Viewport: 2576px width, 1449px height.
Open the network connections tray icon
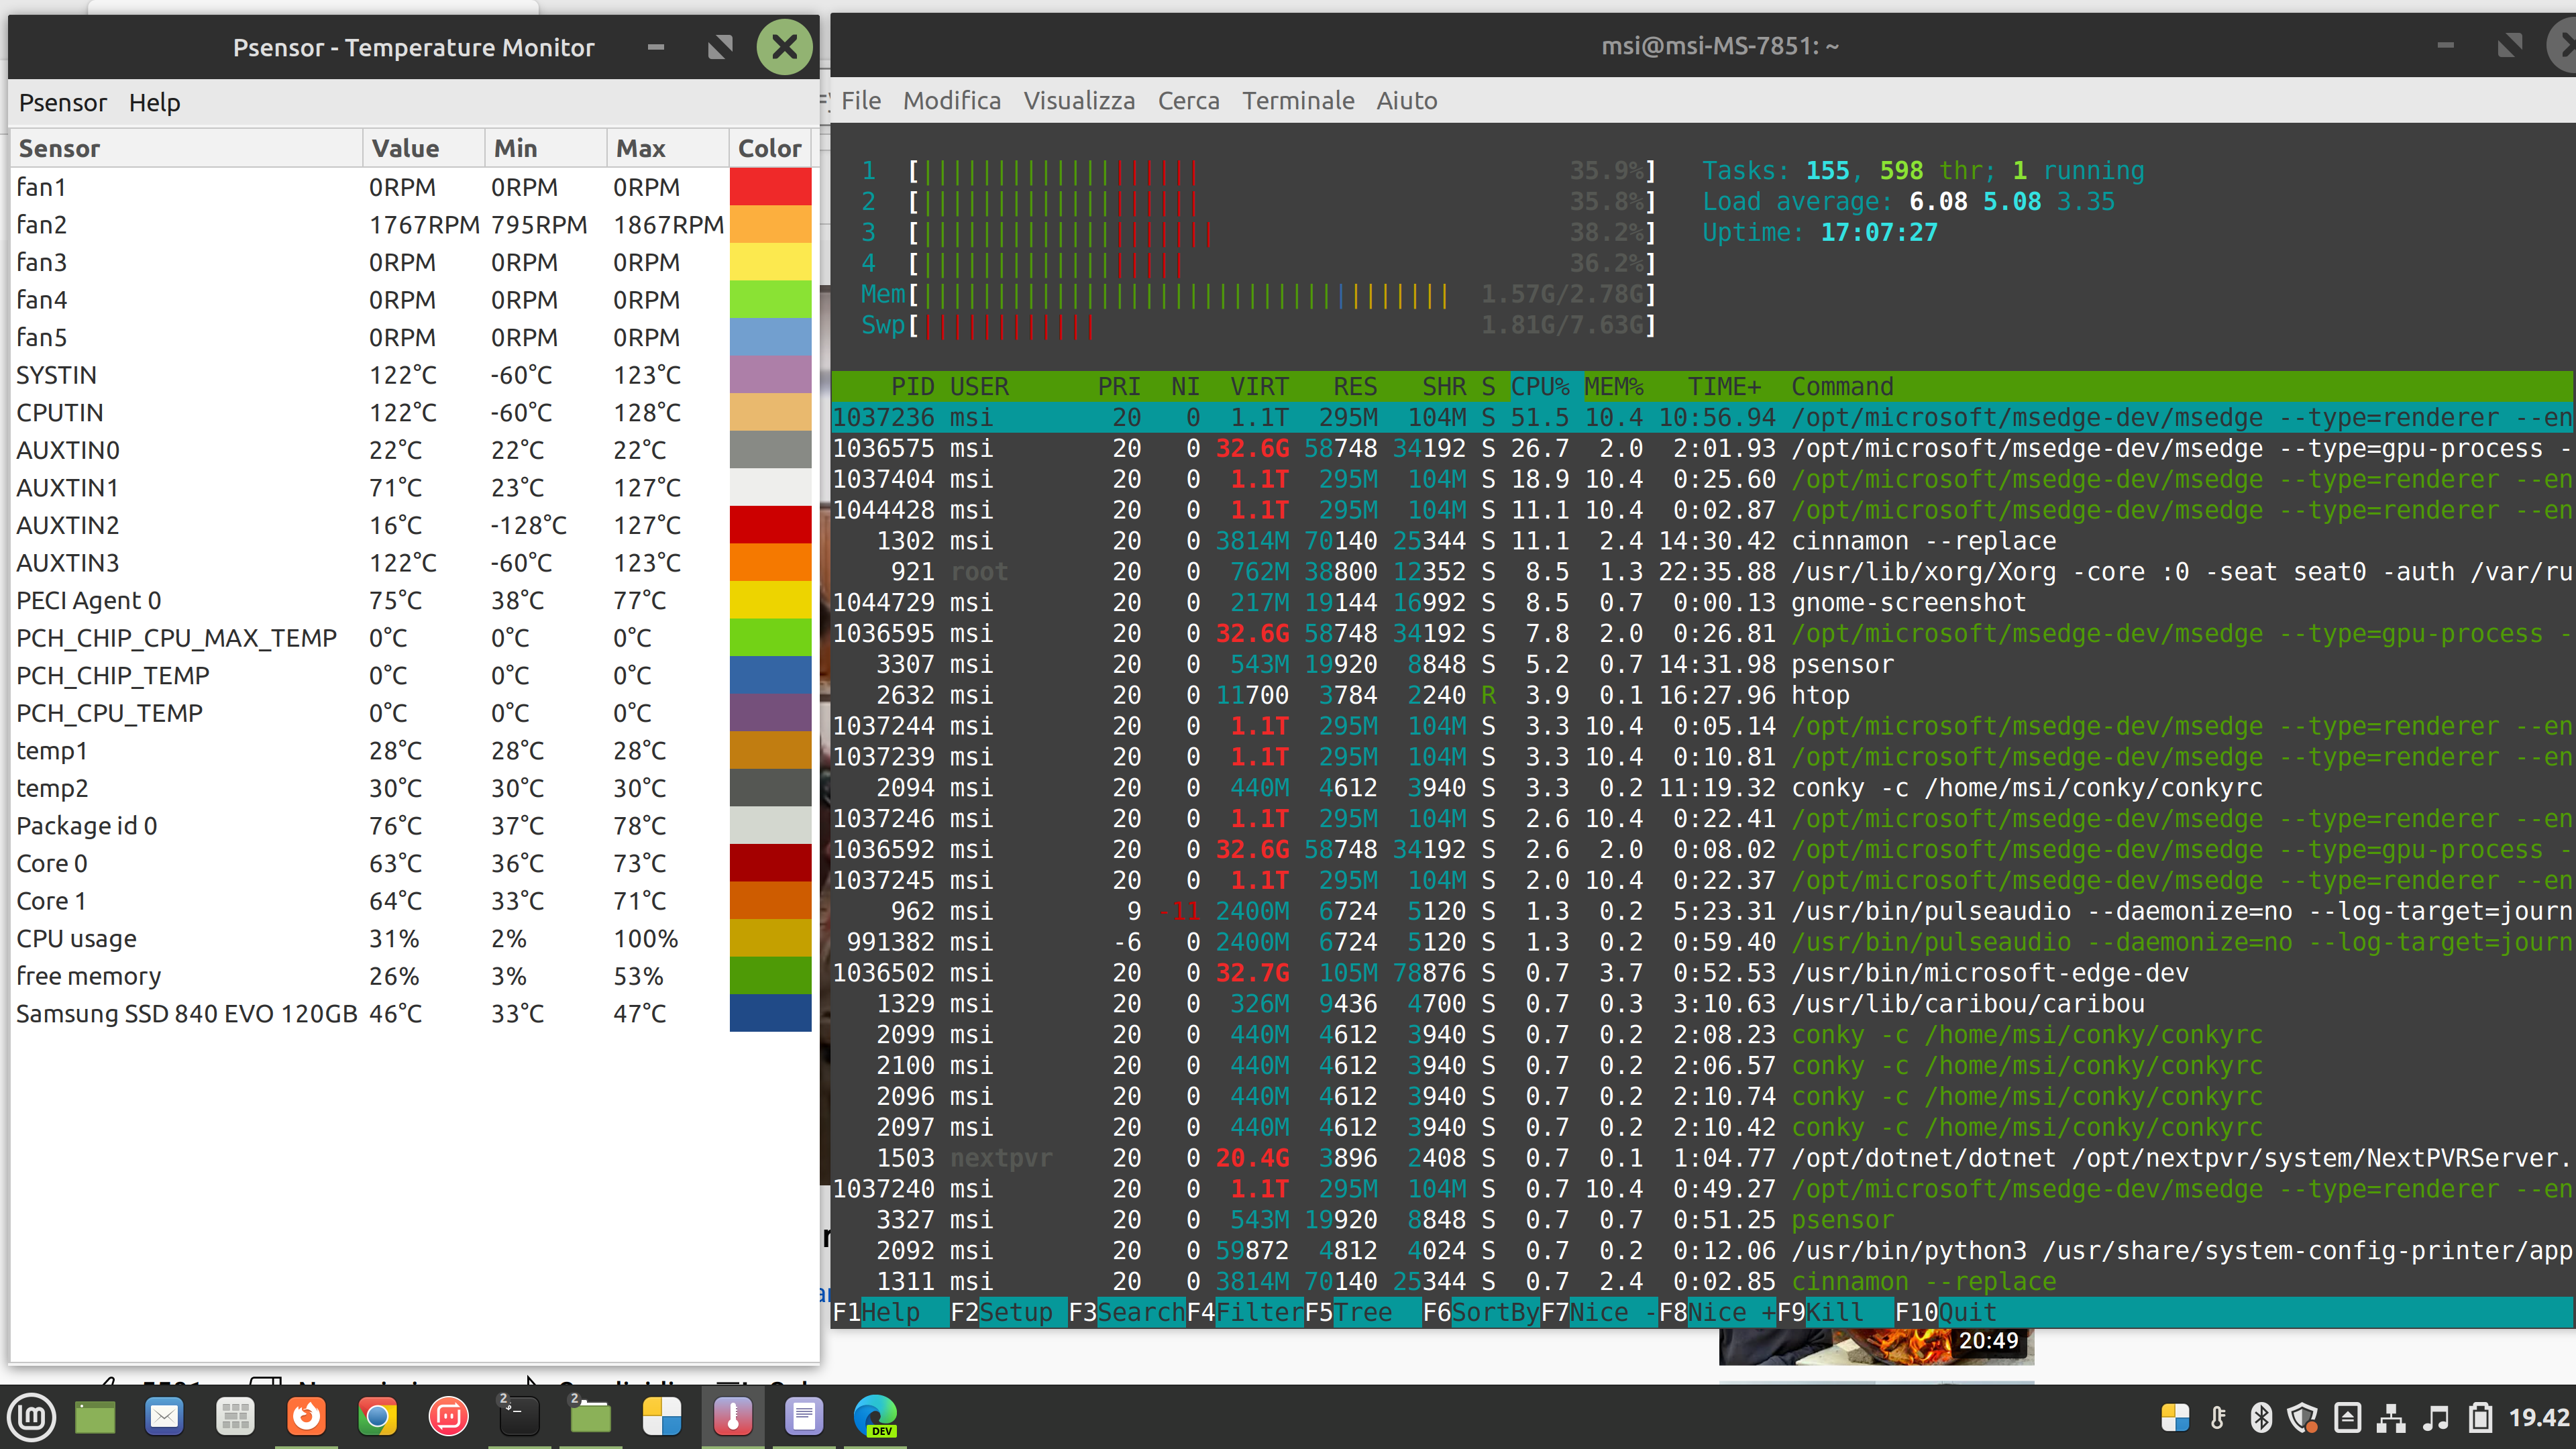click(x=2391, y=1418)
